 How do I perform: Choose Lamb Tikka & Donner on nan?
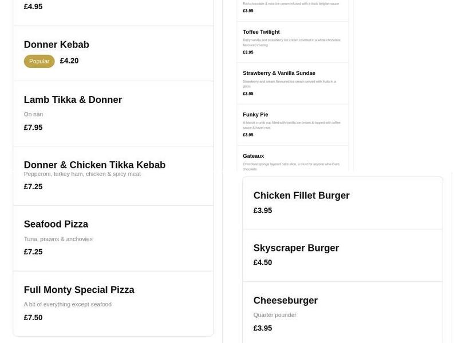pos(73,99)
